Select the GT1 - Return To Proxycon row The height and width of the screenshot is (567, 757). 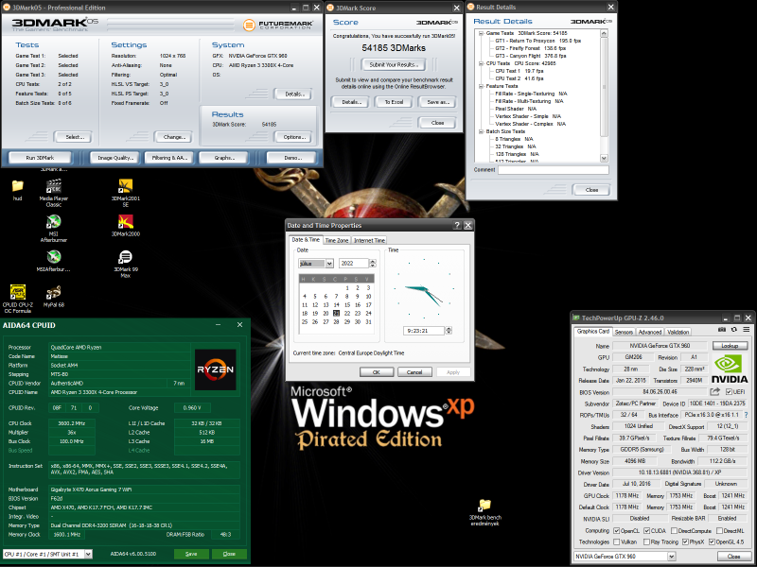[537, 41]
